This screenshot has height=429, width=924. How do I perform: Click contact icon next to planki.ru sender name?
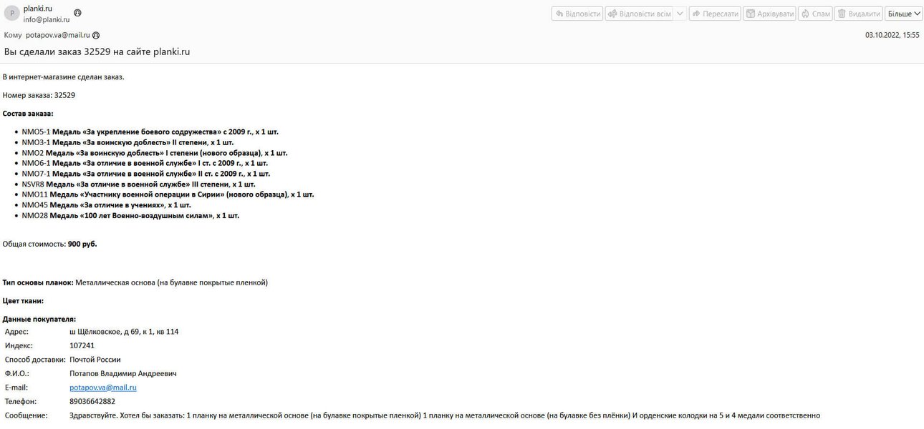coord(77,13)
